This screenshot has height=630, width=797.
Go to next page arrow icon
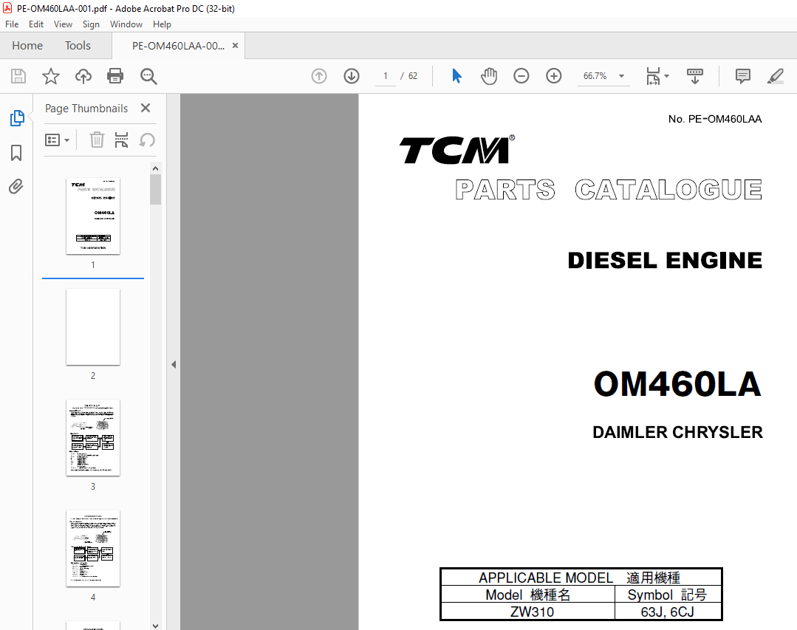point(352,76)
